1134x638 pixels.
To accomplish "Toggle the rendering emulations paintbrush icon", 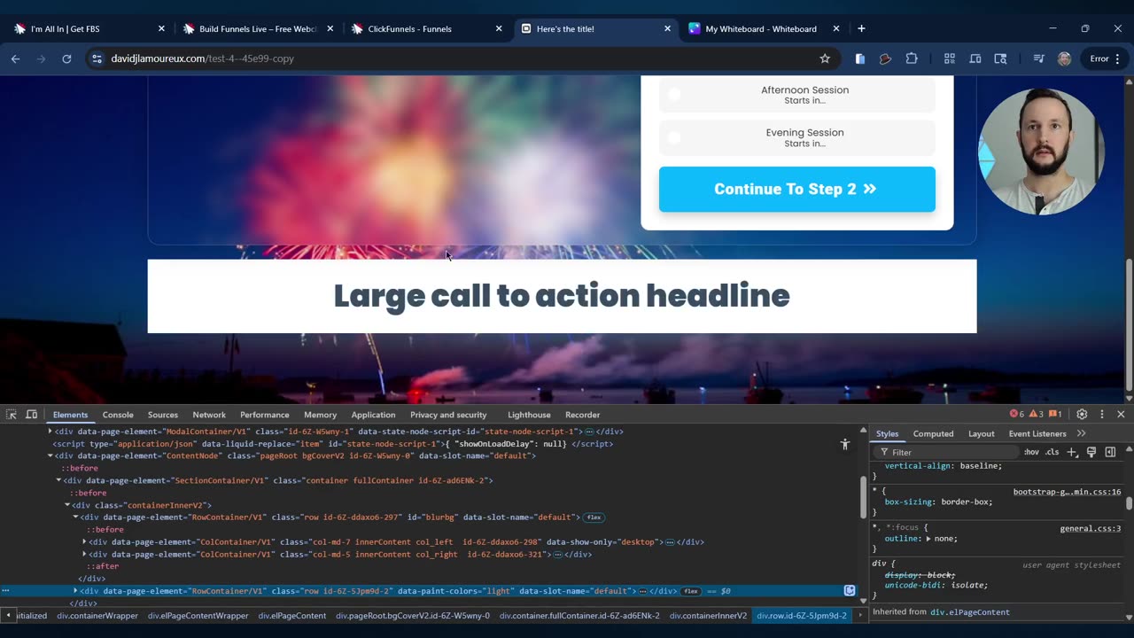I will [1091, 452].
